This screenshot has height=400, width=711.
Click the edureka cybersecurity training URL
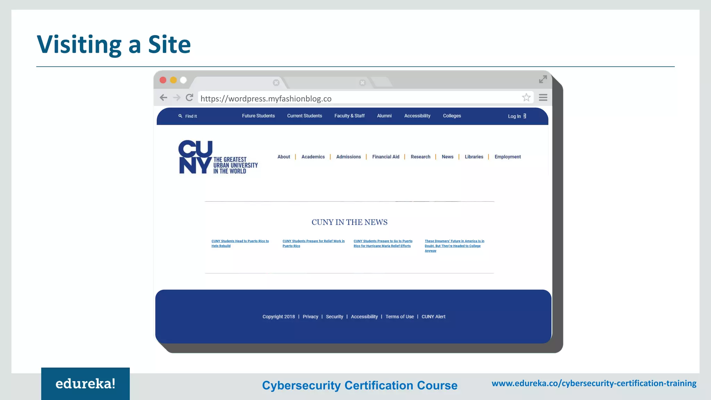(x=594, y=383)
